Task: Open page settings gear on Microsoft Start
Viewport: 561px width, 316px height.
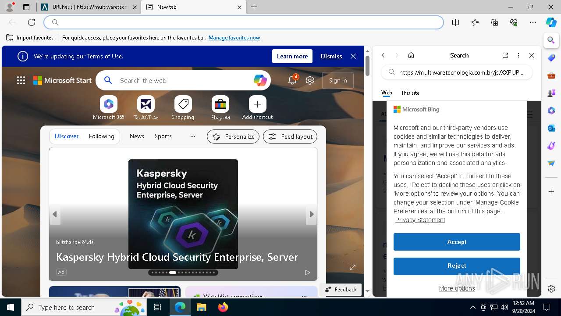Action: click(x=310, y=80)
